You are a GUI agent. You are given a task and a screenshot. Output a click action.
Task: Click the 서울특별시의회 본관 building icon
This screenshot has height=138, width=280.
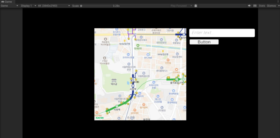[x=129, y=64]
